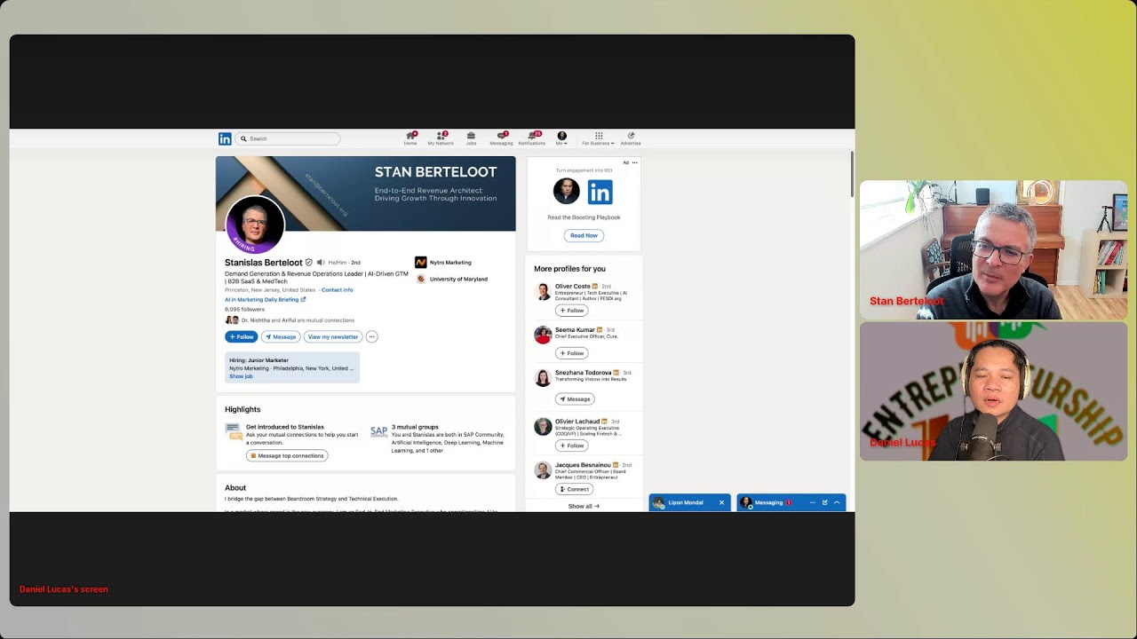
Task: Click Oliver Coste's profile picture
Action: click(x=543, y=292)
